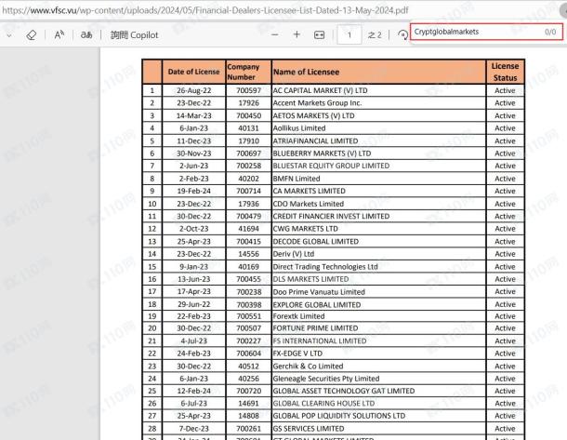Select company number 14691
The height and width of the screenshot is (440, 567).
[249, 403]
